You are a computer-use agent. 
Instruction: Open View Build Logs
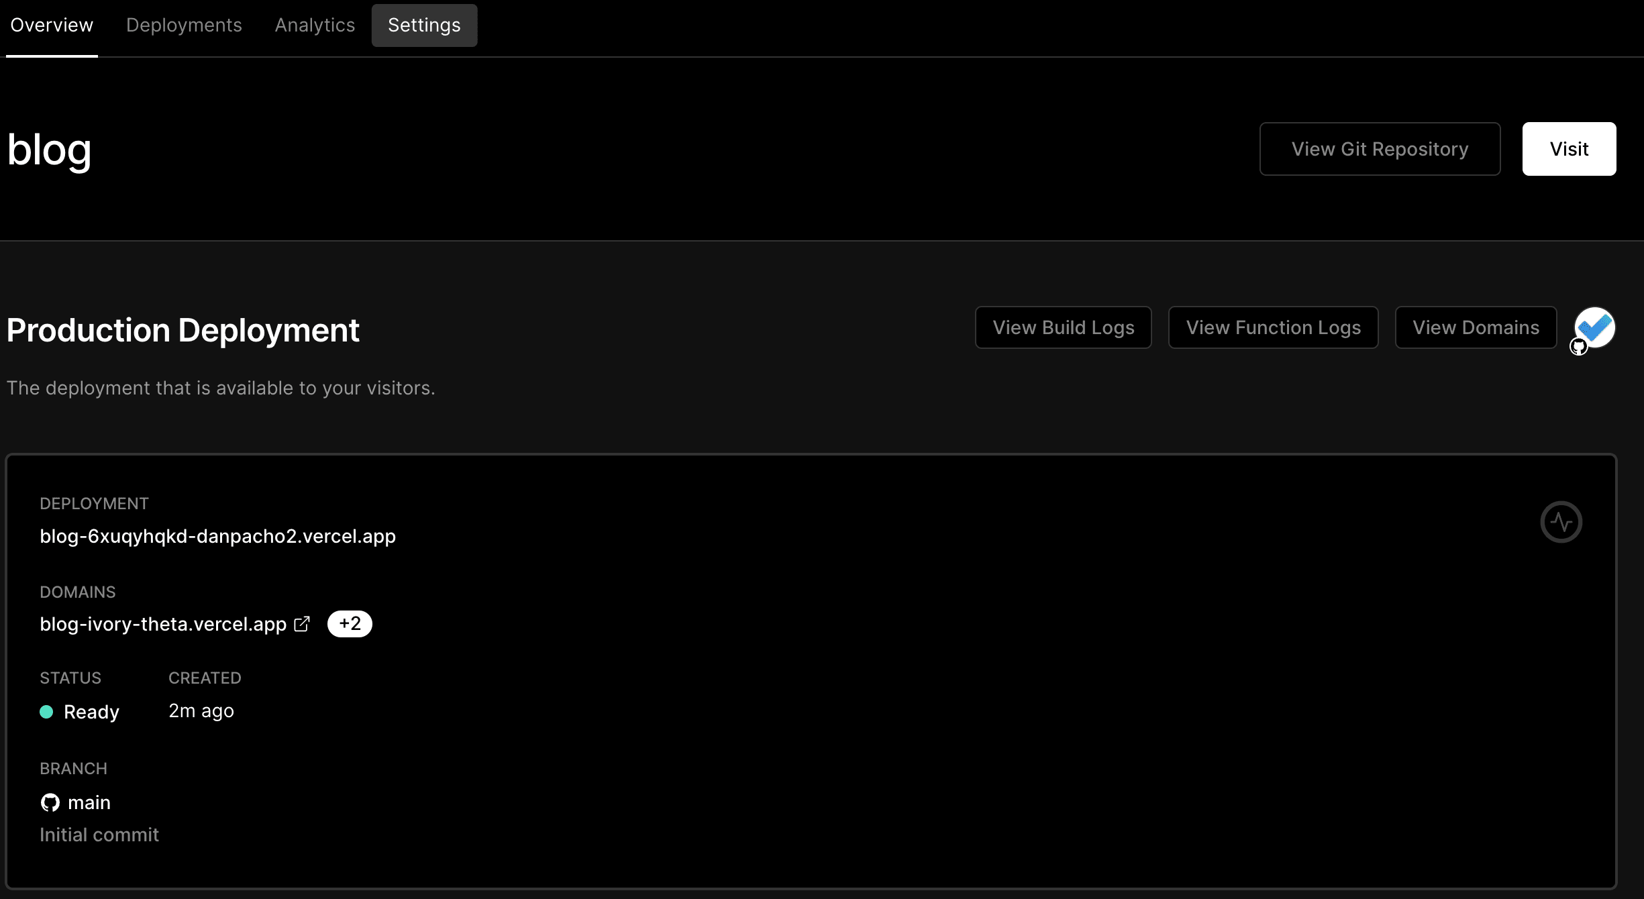tap(1064, 327)
